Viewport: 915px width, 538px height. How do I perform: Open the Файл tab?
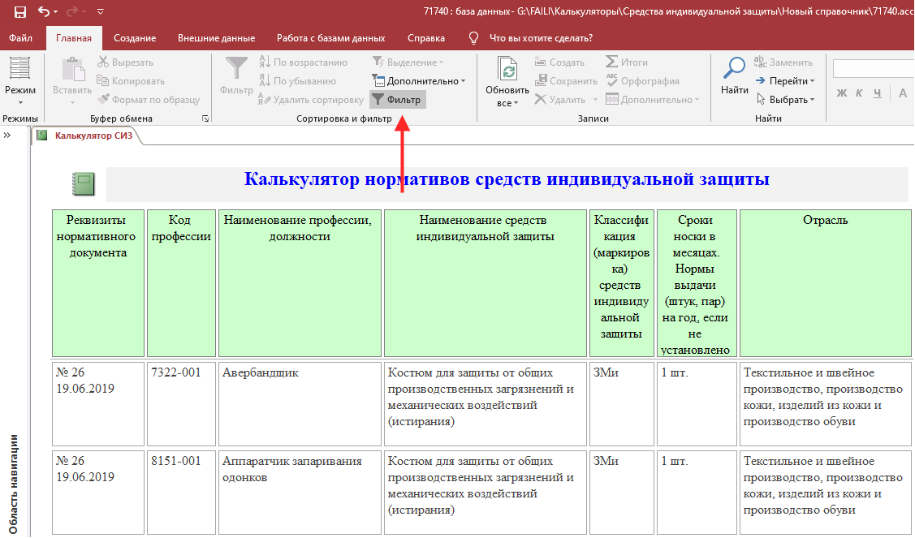tap(21, 38)
